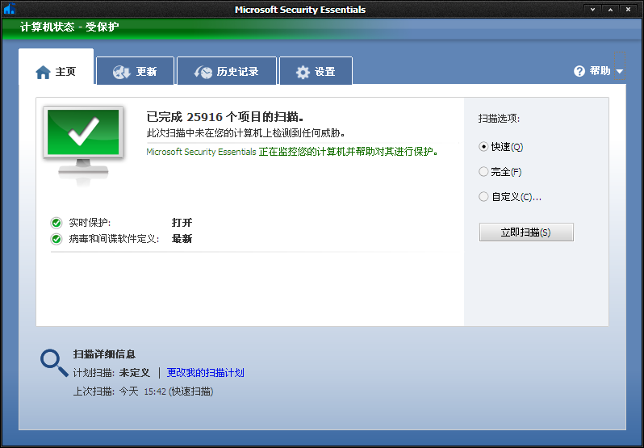Click the 最新 status value
644x448 pixels.
[182, 239]
